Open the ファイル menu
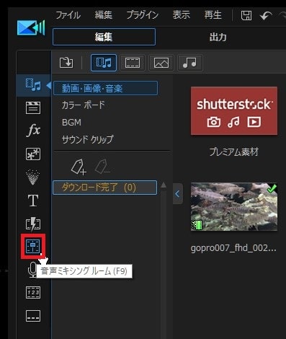 click(68, 15)
